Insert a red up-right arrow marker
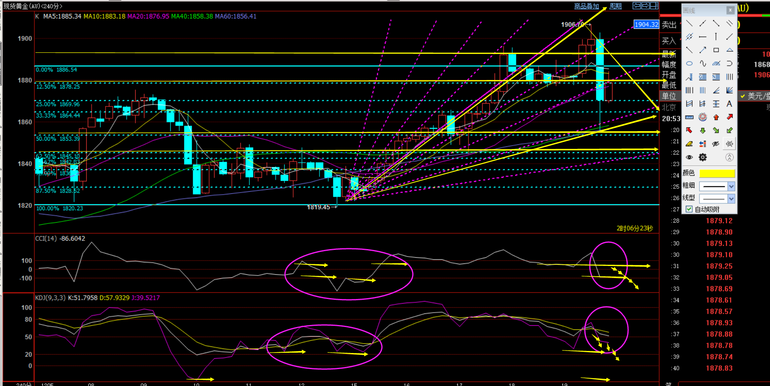The height and width of the screenshot is (386, 770). [x=730, y=117]
